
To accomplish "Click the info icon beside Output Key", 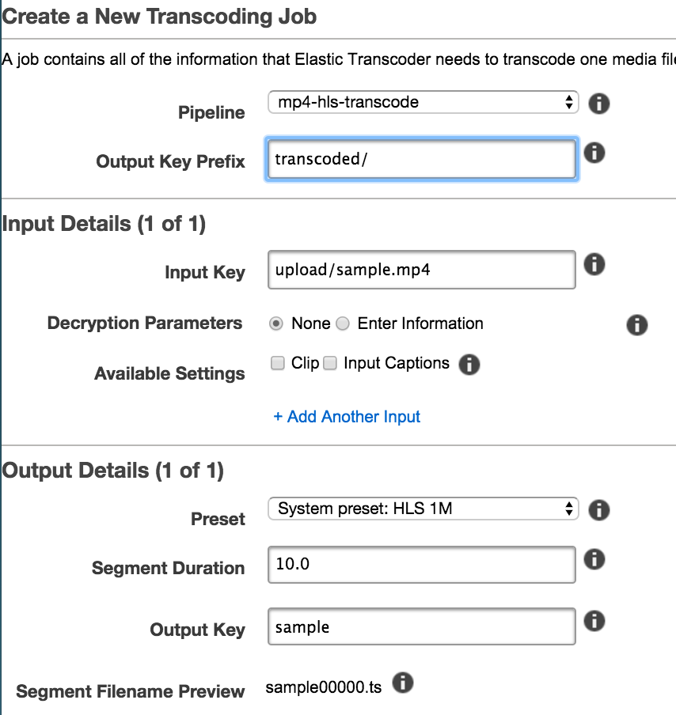I will pos(594,621).
